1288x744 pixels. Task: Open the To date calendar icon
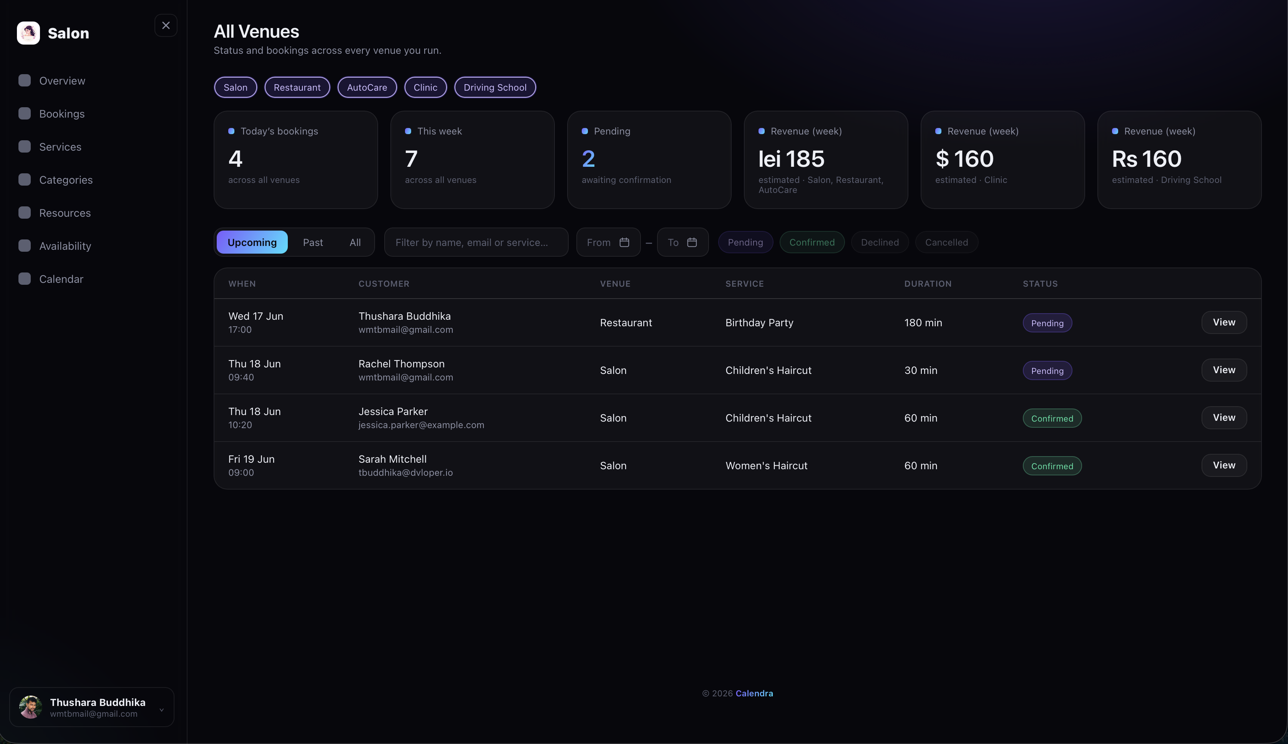coord(692,242)
